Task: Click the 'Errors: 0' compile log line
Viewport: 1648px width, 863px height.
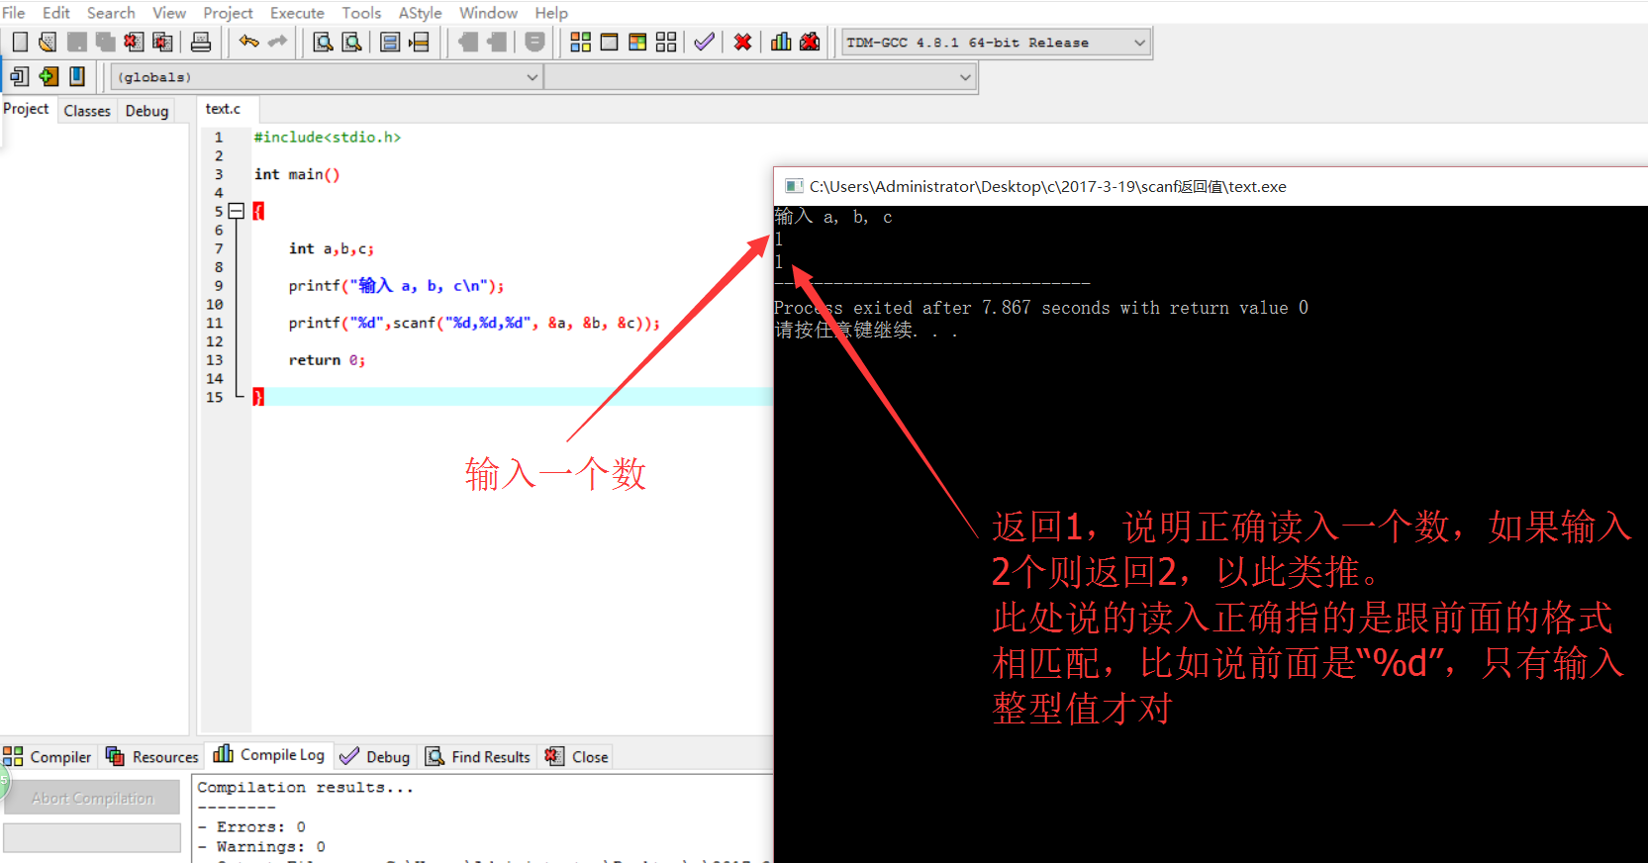Action: [251, 826]
